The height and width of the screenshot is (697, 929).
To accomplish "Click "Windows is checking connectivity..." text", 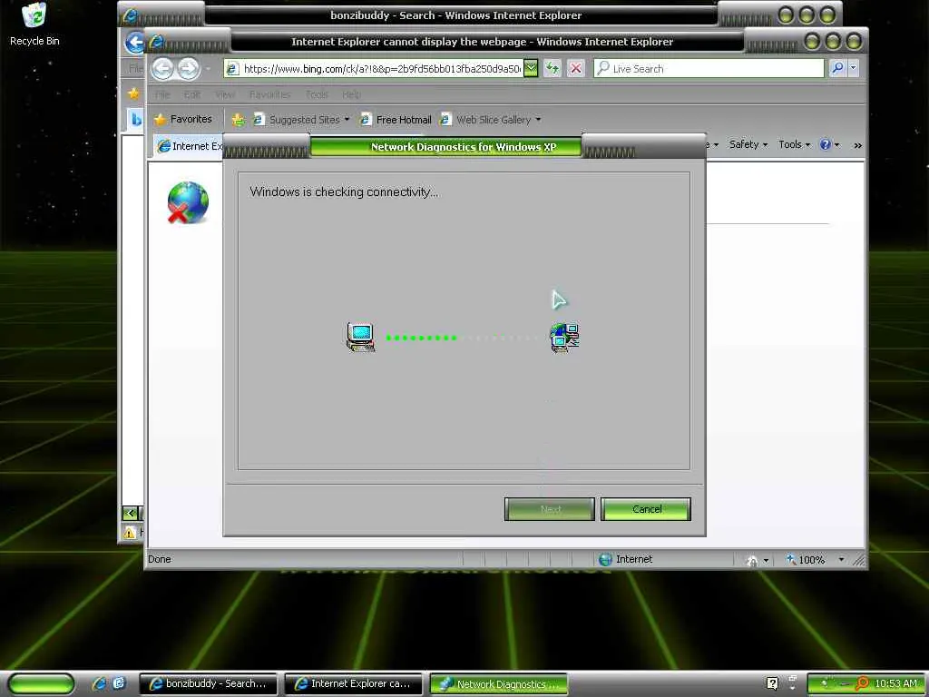I will pyautogui.click(x=344, y=192).
